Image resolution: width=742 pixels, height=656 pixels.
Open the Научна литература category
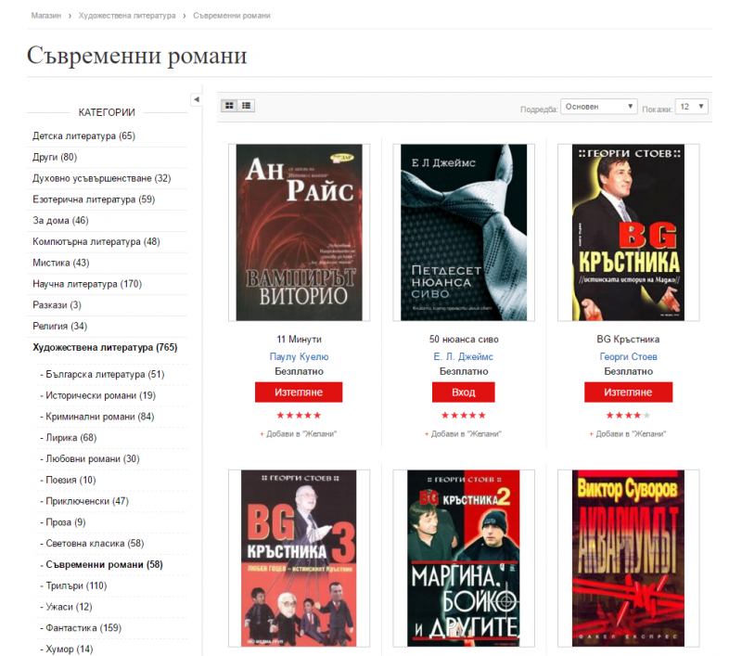87,284
